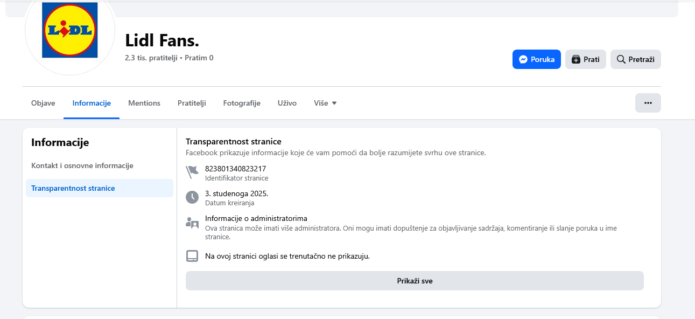Click the flag icon beside page ID
This screenshot has height=319, width=695.
click(x=192, y=172)
